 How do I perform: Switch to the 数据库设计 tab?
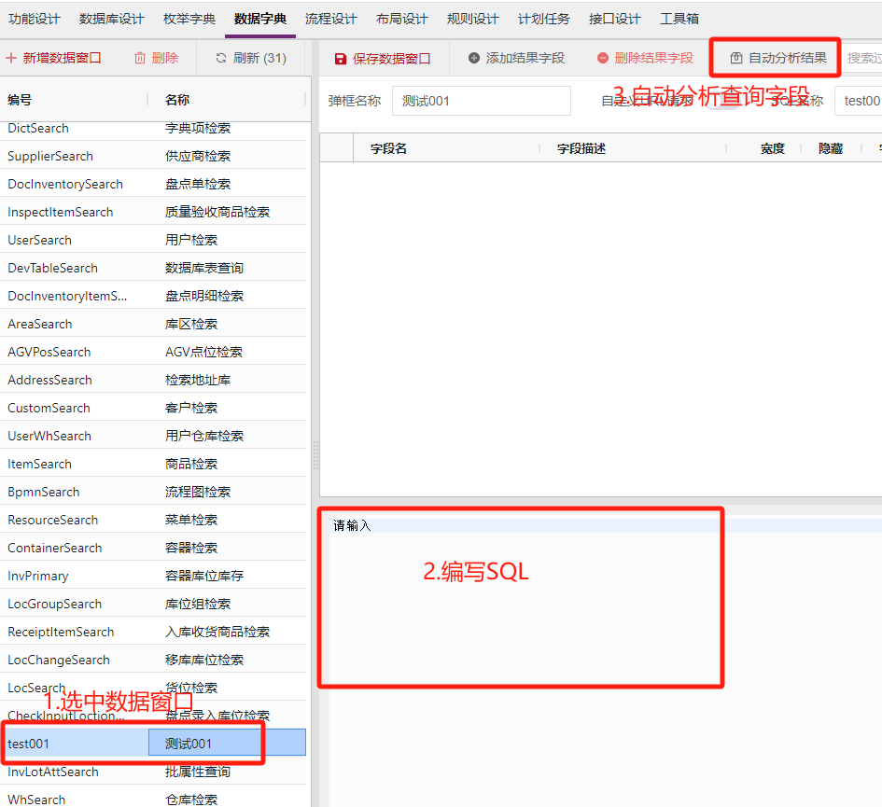click(112, 19)
